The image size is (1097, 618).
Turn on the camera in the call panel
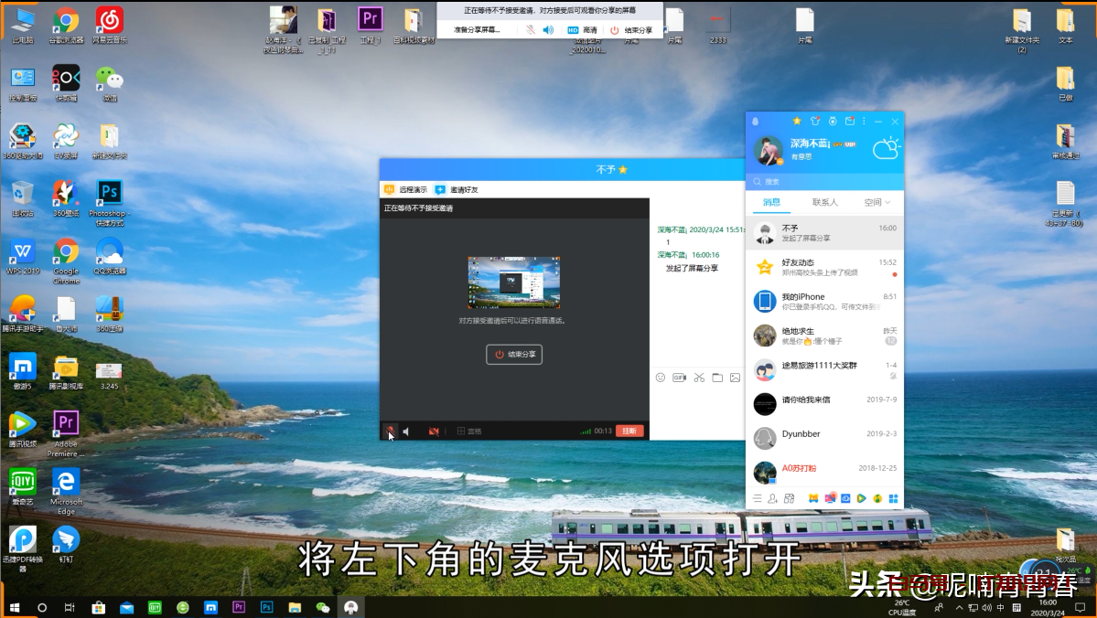point(434,432)
